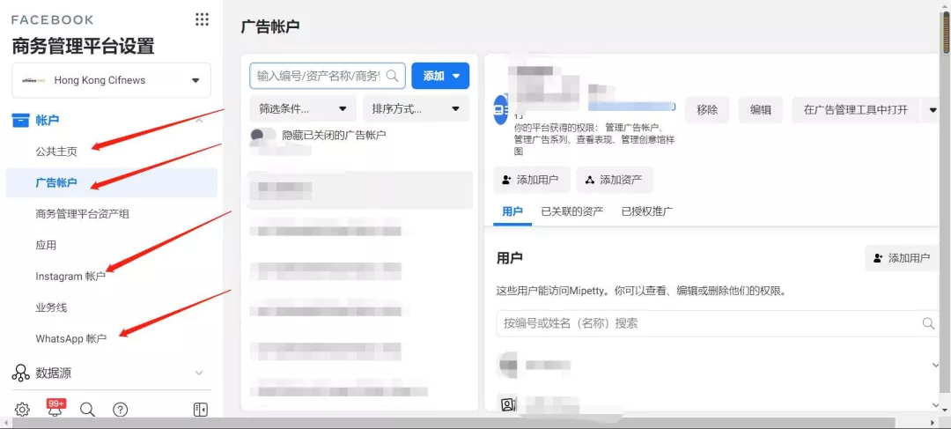Click 添加用户 button in 用户 section
This screenshot has height=429, width=951.
coord(902,258)
